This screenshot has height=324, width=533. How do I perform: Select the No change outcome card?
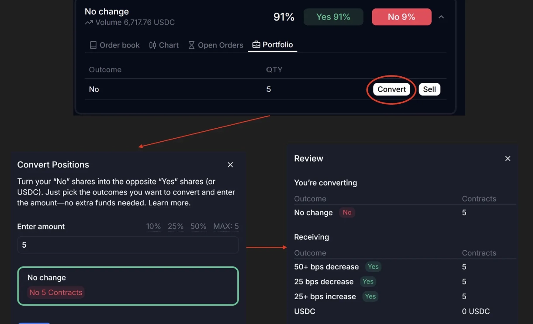[x=128, y=286]
